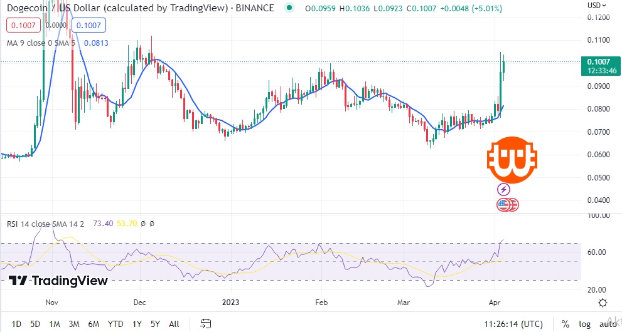Click the 2023 label on time axis
Viewport: 622px width, 332px height.
coord(230,303)
